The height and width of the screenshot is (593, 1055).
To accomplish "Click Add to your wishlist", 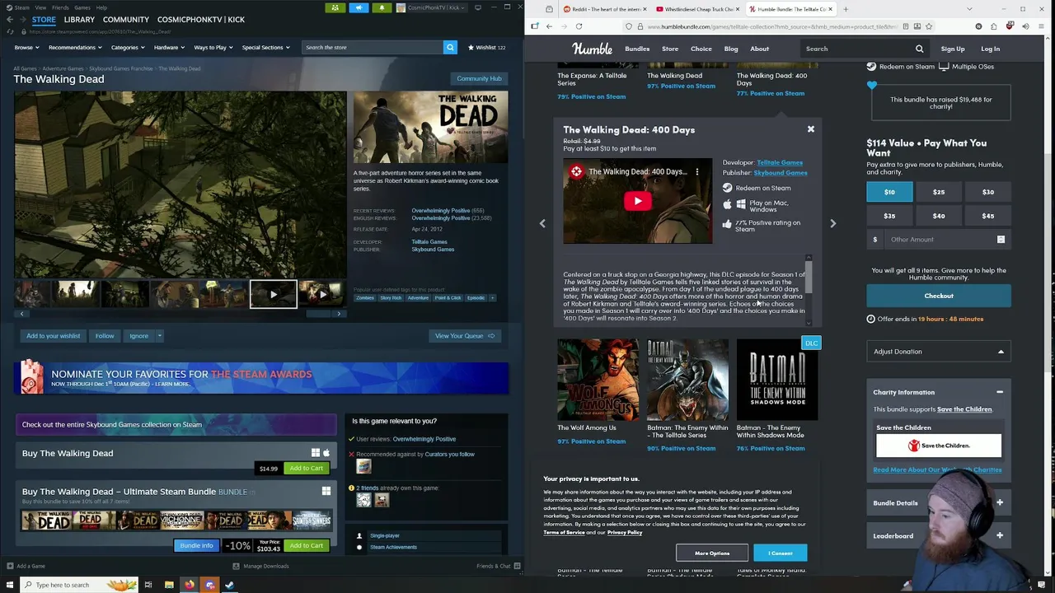I will coord(53,335).
